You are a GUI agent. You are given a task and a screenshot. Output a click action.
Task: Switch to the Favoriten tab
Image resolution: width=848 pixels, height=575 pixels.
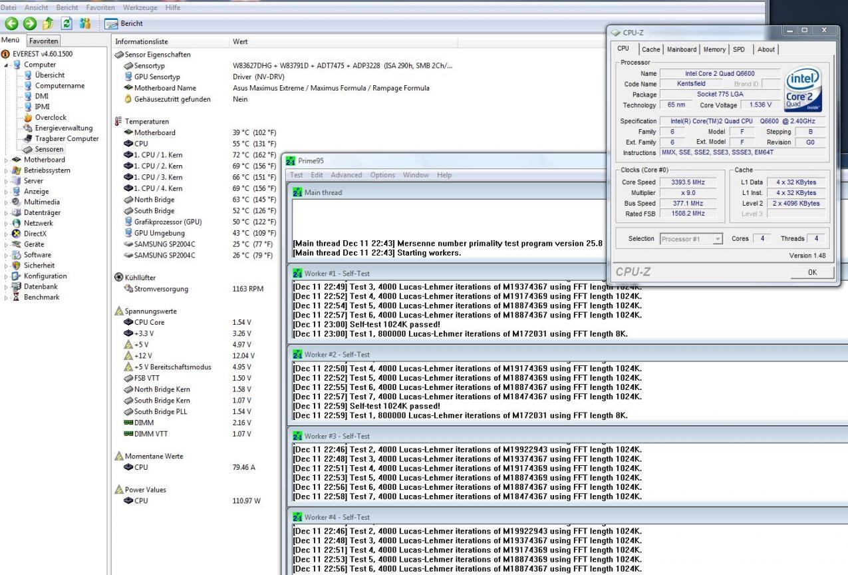click(43, 41)
